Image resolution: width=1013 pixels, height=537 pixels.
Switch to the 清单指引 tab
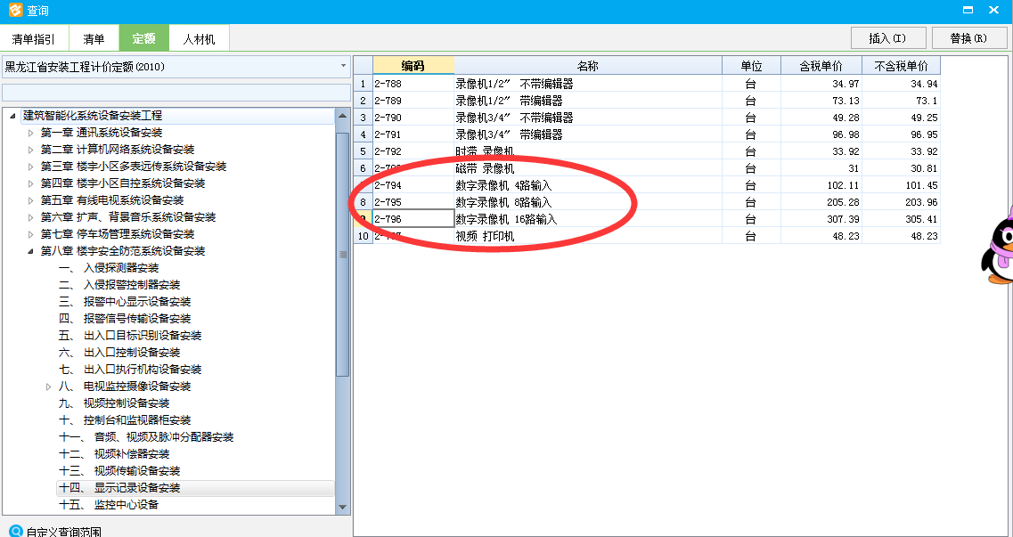[34, 38]
